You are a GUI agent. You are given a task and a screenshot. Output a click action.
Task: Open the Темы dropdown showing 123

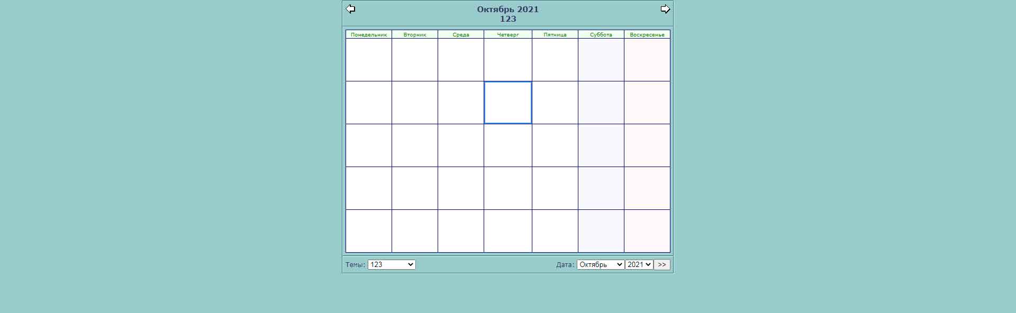pyautogui.click(x=392, y=264)
